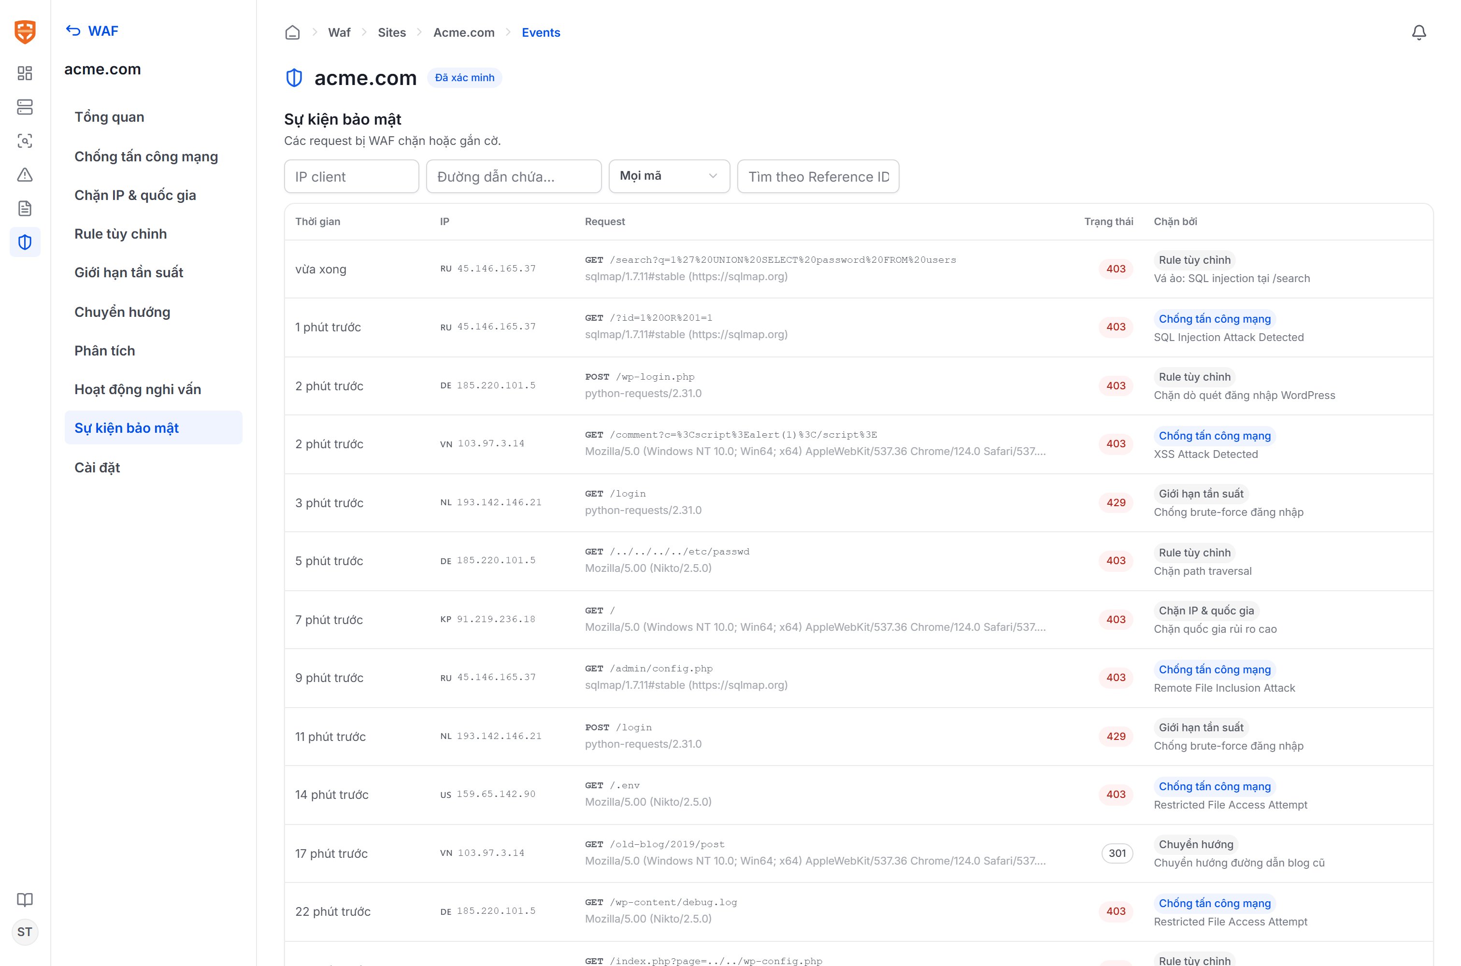This screenshot has width=1461, height=966.
Task: Open the servers stack icon in the rail
Action: tap(25, 107)
